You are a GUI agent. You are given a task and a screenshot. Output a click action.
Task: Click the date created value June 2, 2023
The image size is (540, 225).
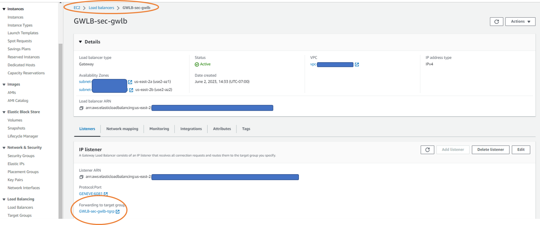pyautogui.click(x=222, y=82)
